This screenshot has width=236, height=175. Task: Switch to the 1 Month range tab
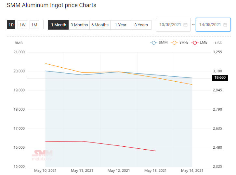click(59, 25)
